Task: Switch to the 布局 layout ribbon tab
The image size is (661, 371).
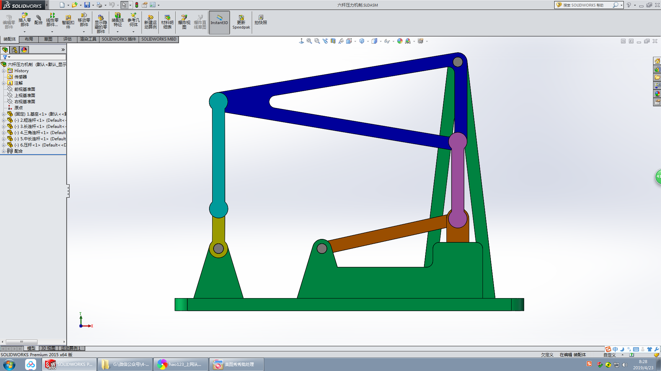Action: (x=29, y=39)
